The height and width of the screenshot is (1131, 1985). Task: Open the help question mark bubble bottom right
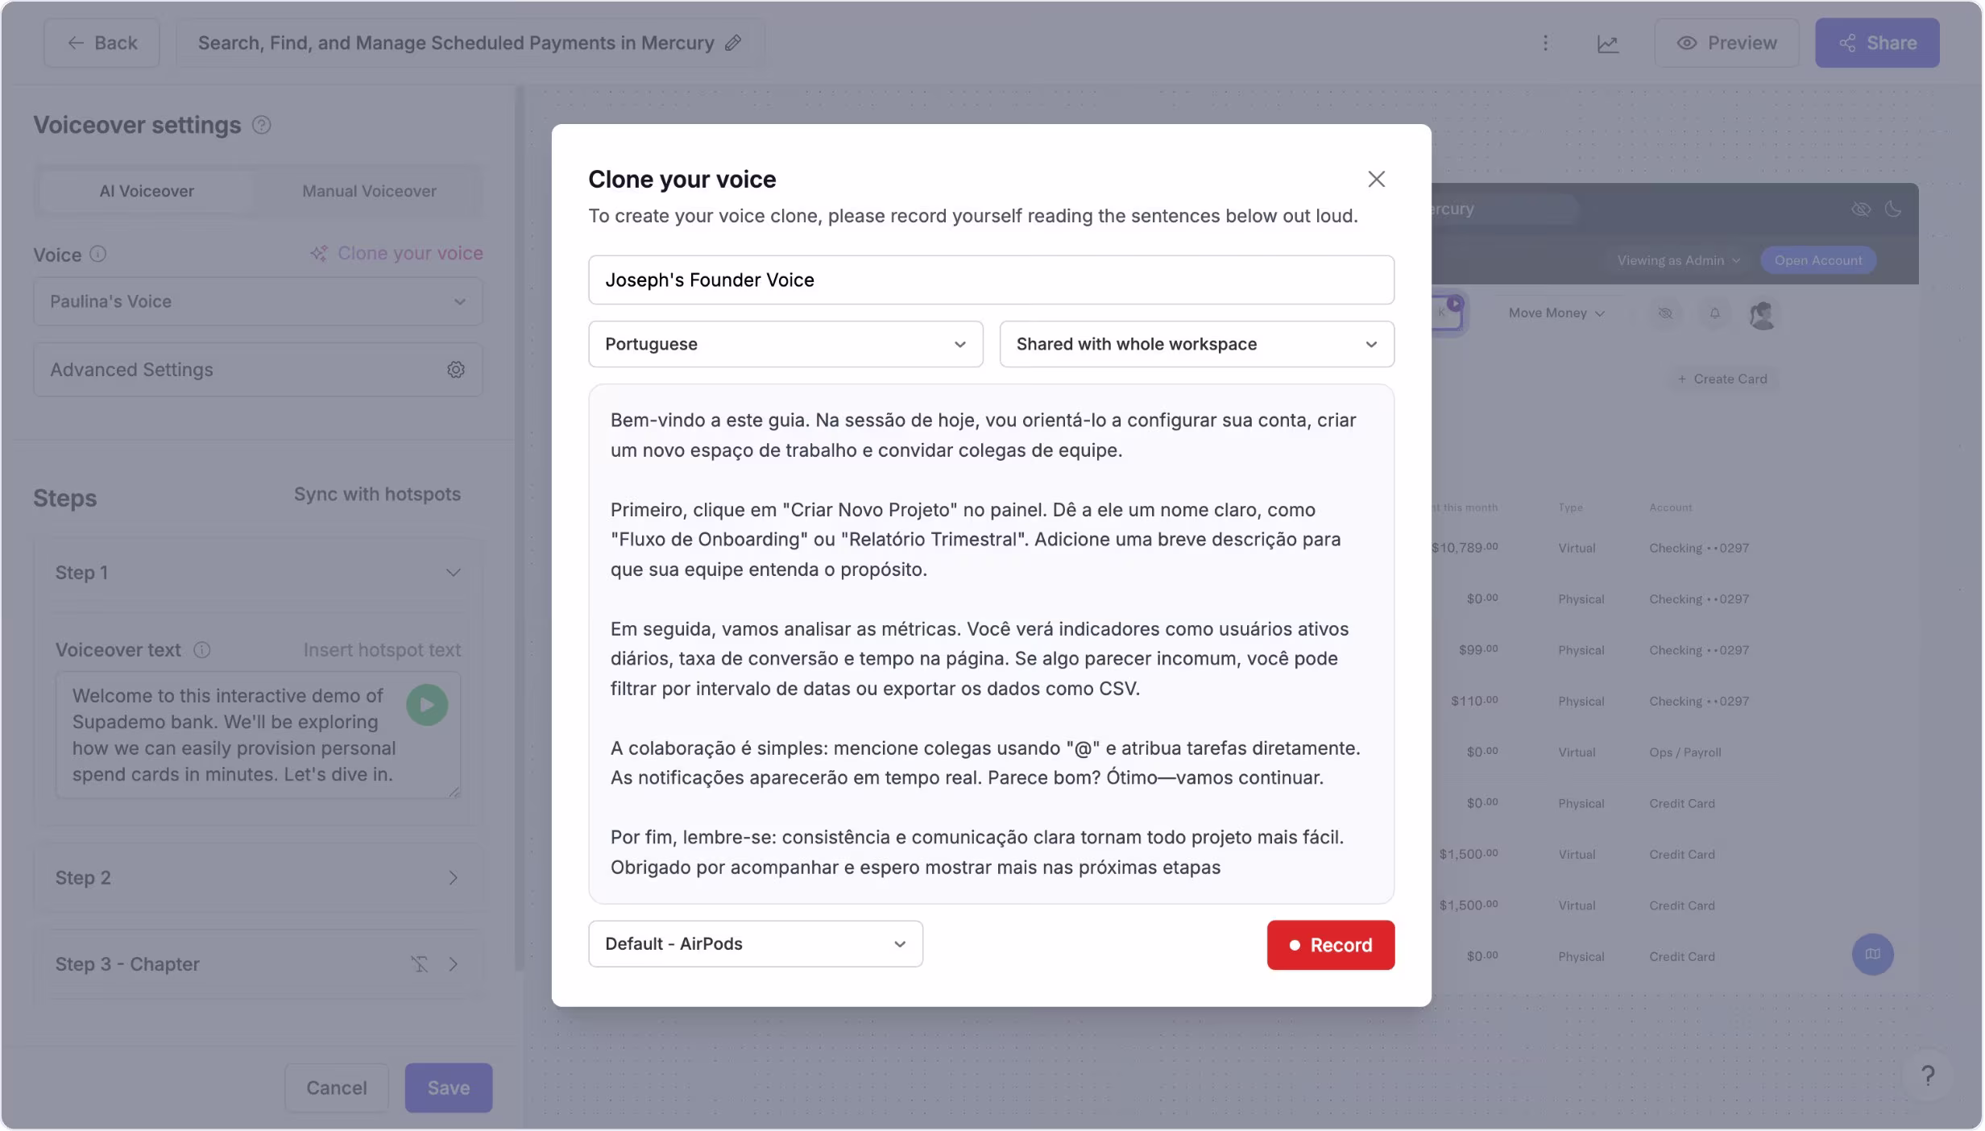click(x=1929, y=1075)
